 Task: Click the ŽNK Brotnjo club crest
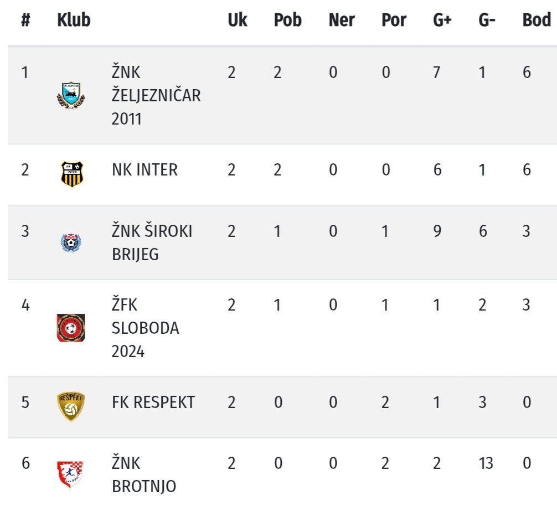(71, 474)
